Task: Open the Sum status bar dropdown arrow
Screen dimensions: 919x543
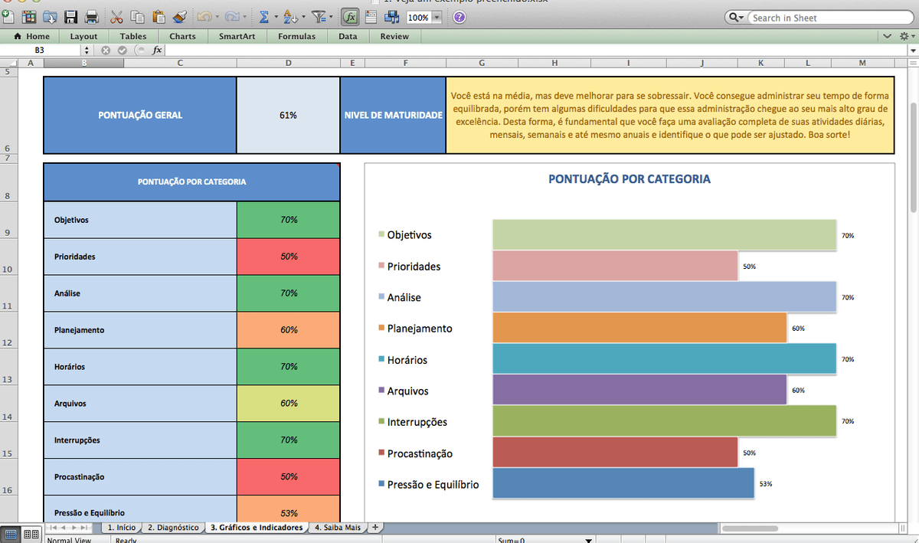Action: [x=589, y=539]
